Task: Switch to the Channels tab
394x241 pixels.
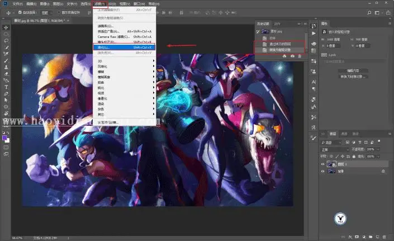Action: (344, 134)
